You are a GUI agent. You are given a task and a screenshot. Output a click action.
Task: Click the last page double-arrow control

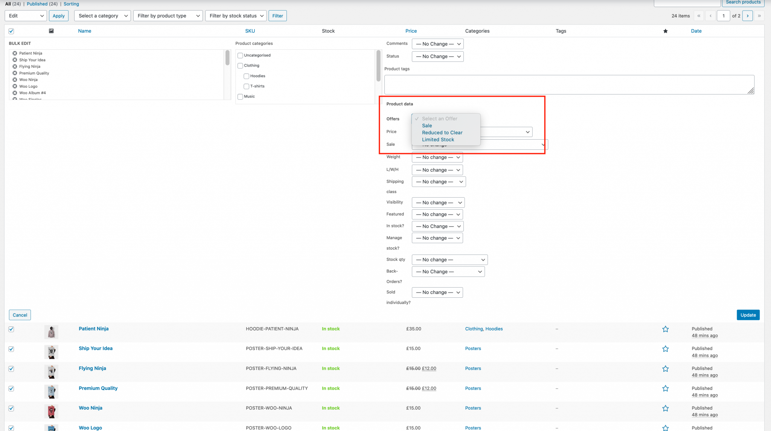point(760,16)
